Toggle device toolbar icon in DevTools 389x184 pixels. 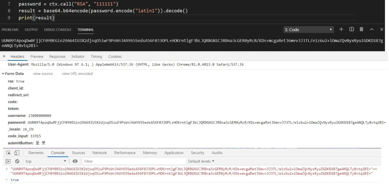[x=17, y=153]
